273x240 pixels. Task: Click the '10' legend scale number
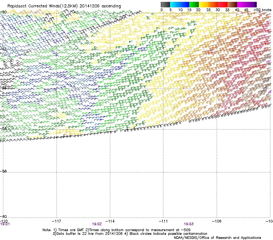pyautogui.click(x=180, y=10)
